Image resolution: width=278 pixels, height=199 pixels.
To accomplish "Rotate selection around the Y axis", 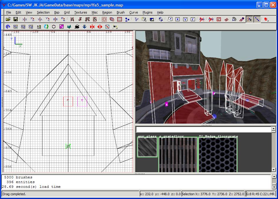I will (48, 19).
